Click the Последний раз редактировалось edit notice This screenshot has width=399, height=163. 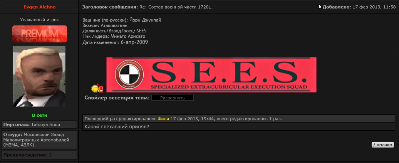tap(239, 119)
